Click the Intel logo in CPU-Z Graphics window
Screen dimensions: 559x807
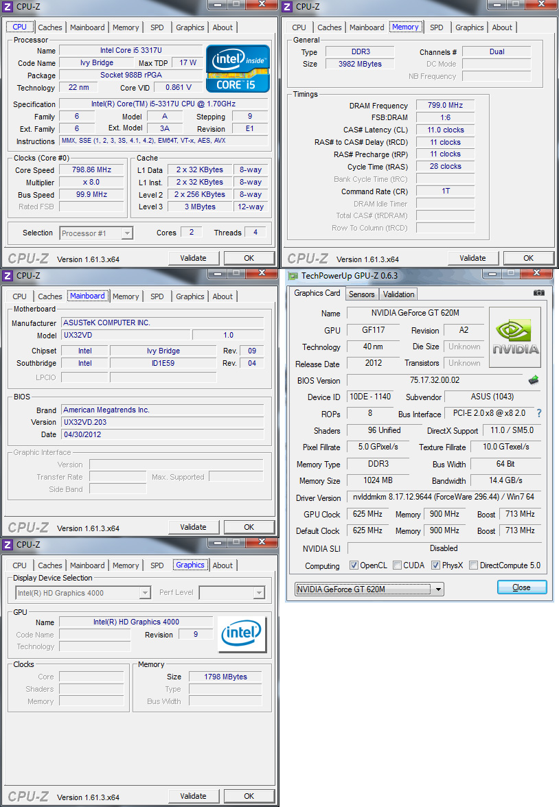pyautogui.click(x=241, y=634)
